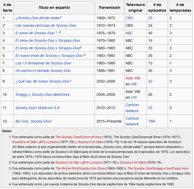Viewport: 194px width, 189px height.
Task: Click footnote reference 1 in row 3
Action: (56, 32)
